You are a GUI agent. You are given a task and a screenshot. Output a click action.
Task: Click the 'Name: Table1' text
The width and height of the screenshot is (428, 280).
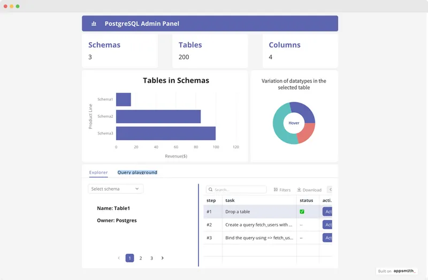coord(113,208)
